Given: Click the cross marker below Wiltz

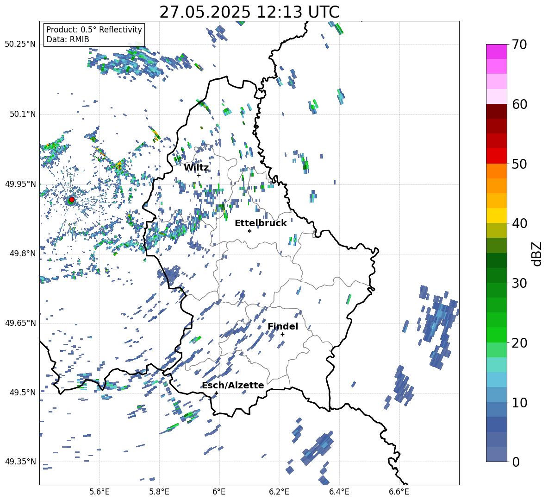Looking at the screenshot, I should tap(199, 175).
